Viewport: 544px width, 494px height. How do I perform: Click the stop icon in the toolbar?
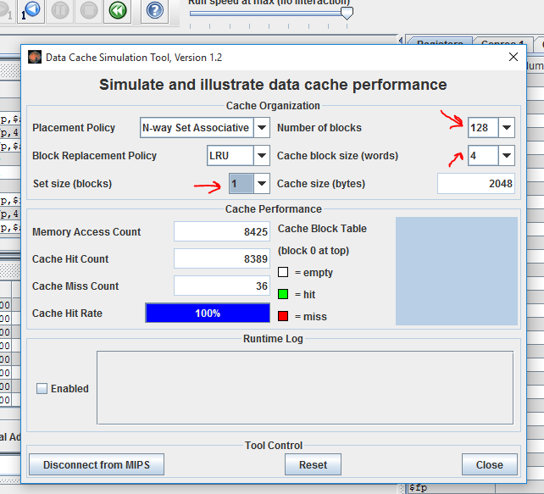click(x=89, y=10)
